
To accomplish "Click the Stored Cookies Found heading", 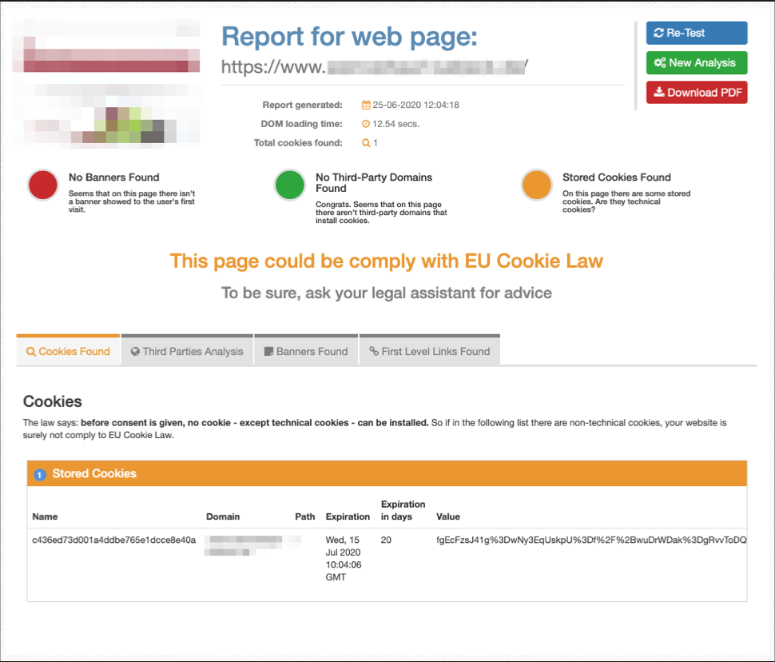I will (x=616, y=177).
